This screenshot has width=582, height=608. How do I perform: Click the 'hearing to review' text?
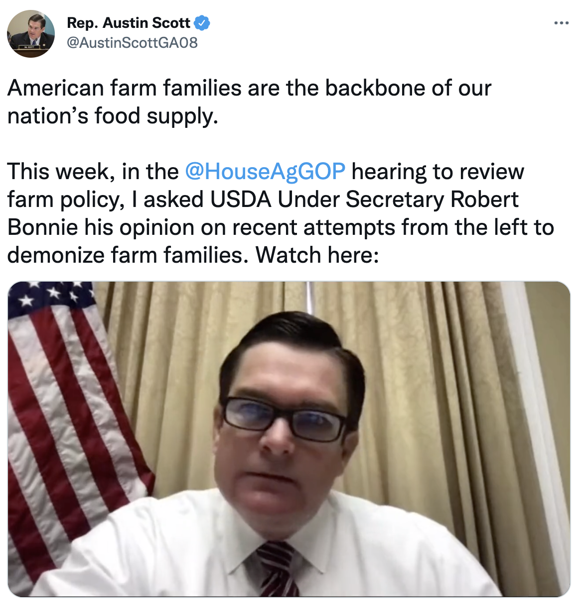tap(438, 172)
